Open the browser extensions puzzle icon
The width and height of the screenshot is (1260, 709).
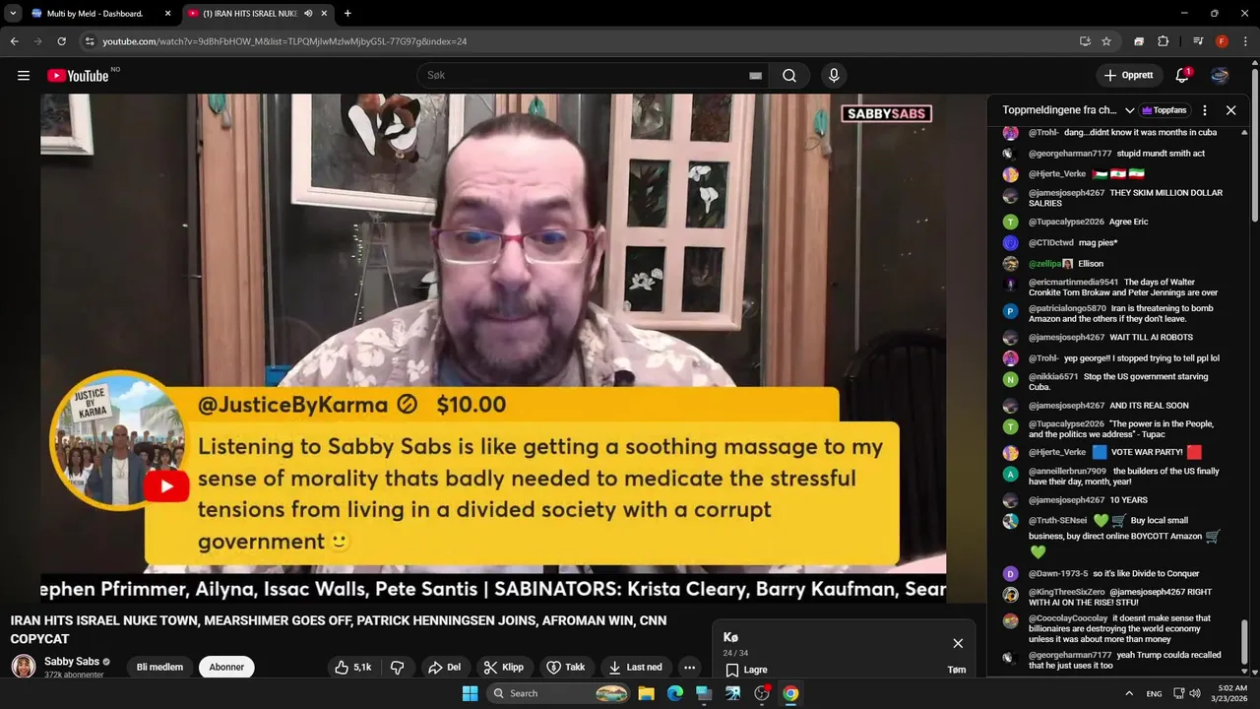click(1163, 41)
